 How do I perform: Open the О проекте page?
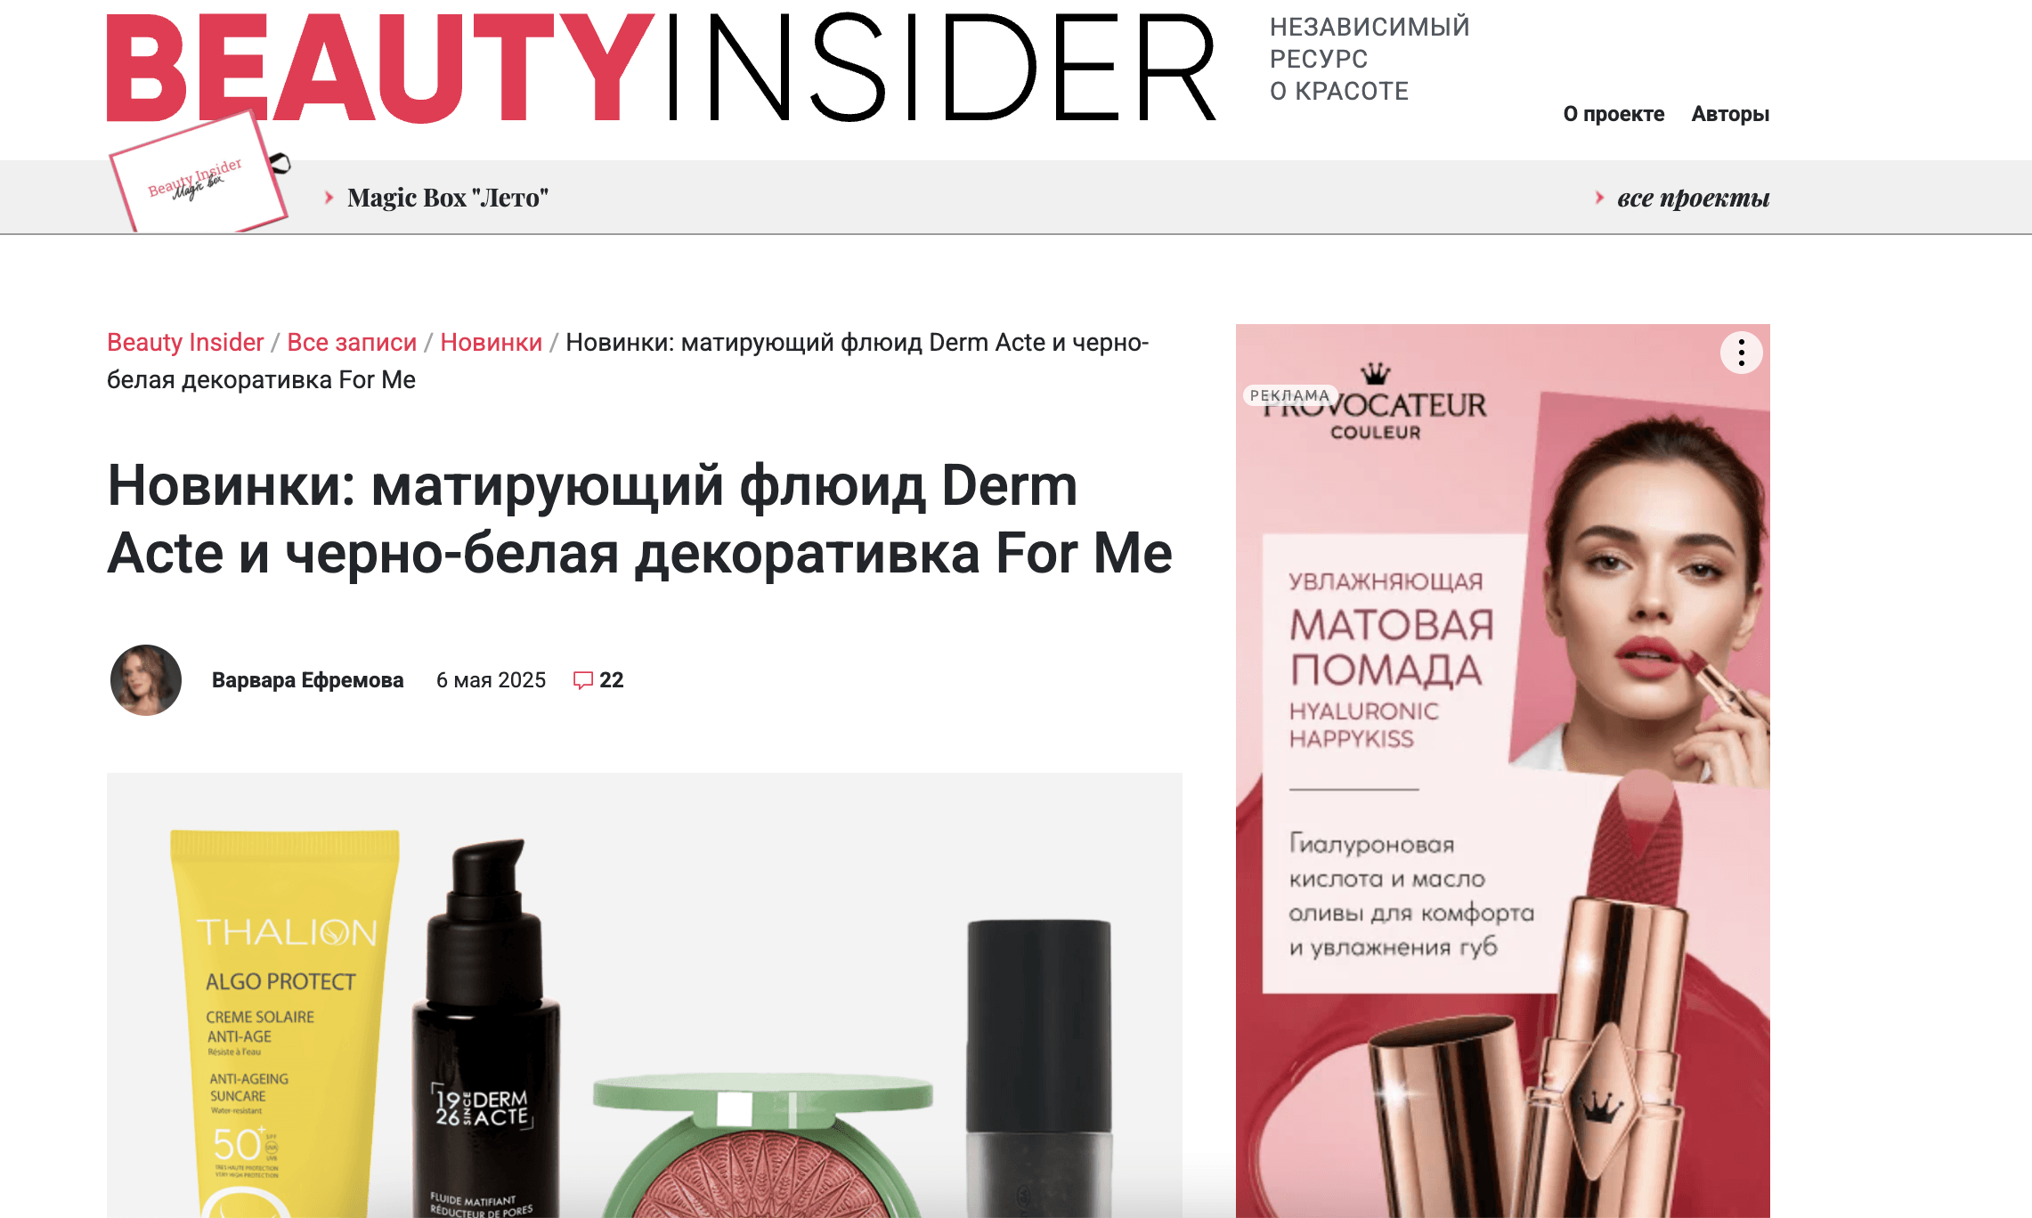coord(1613,114)
